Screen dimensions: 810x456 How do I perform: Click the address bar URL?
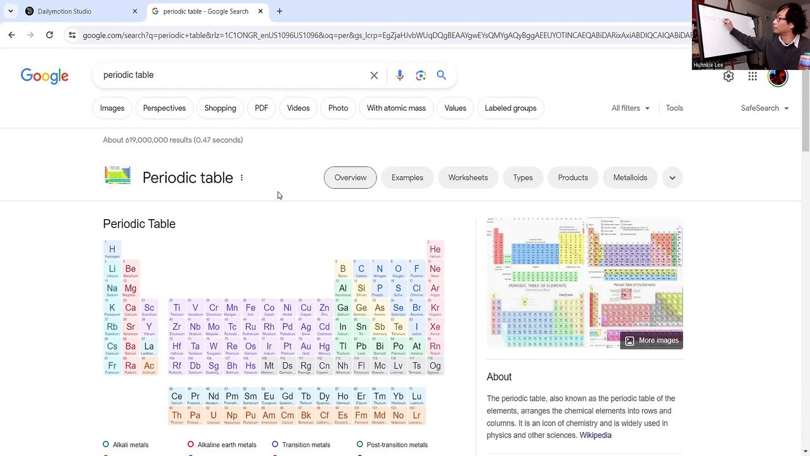pos(387,35)
